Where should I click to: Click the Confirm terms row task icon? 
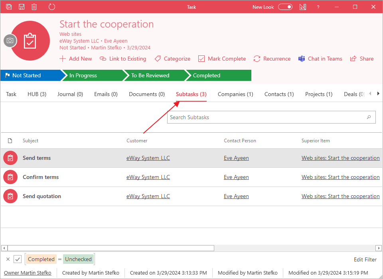(10, 177)
